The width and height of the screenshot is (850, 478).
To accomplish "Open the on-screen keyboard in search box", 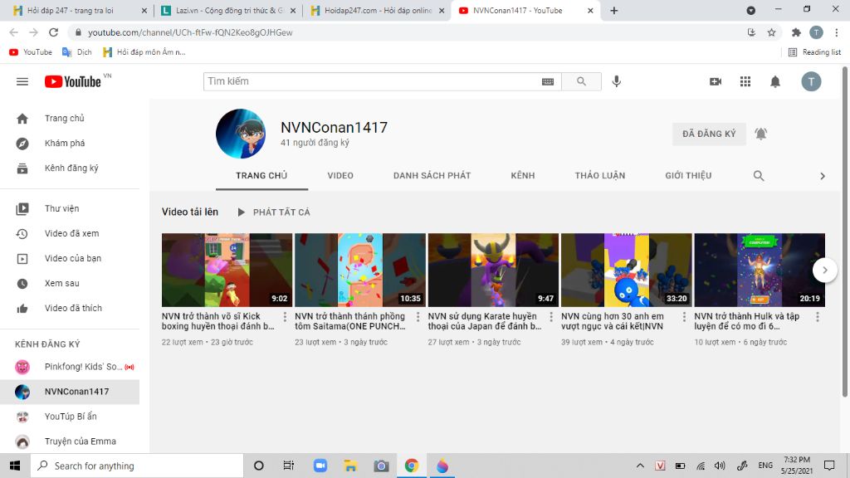I will point(548,82).
